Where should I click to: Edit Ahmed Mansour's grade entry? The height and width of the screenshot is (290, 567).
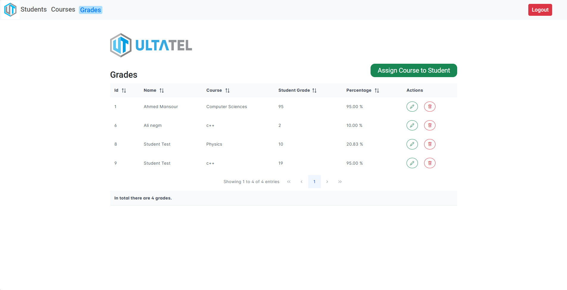(412, 106)
